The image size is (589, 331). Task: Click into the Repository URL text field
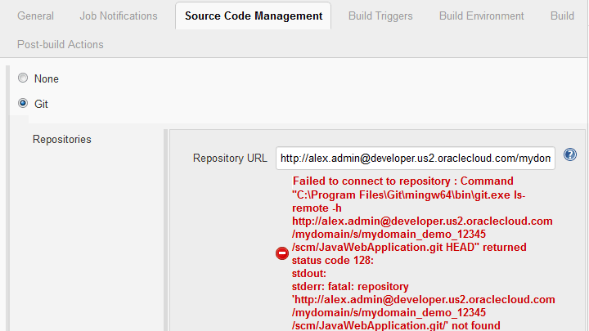[416, 157]
